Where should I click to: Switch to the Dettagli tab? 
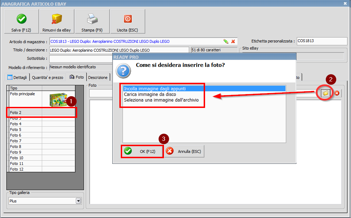[17, 77]
